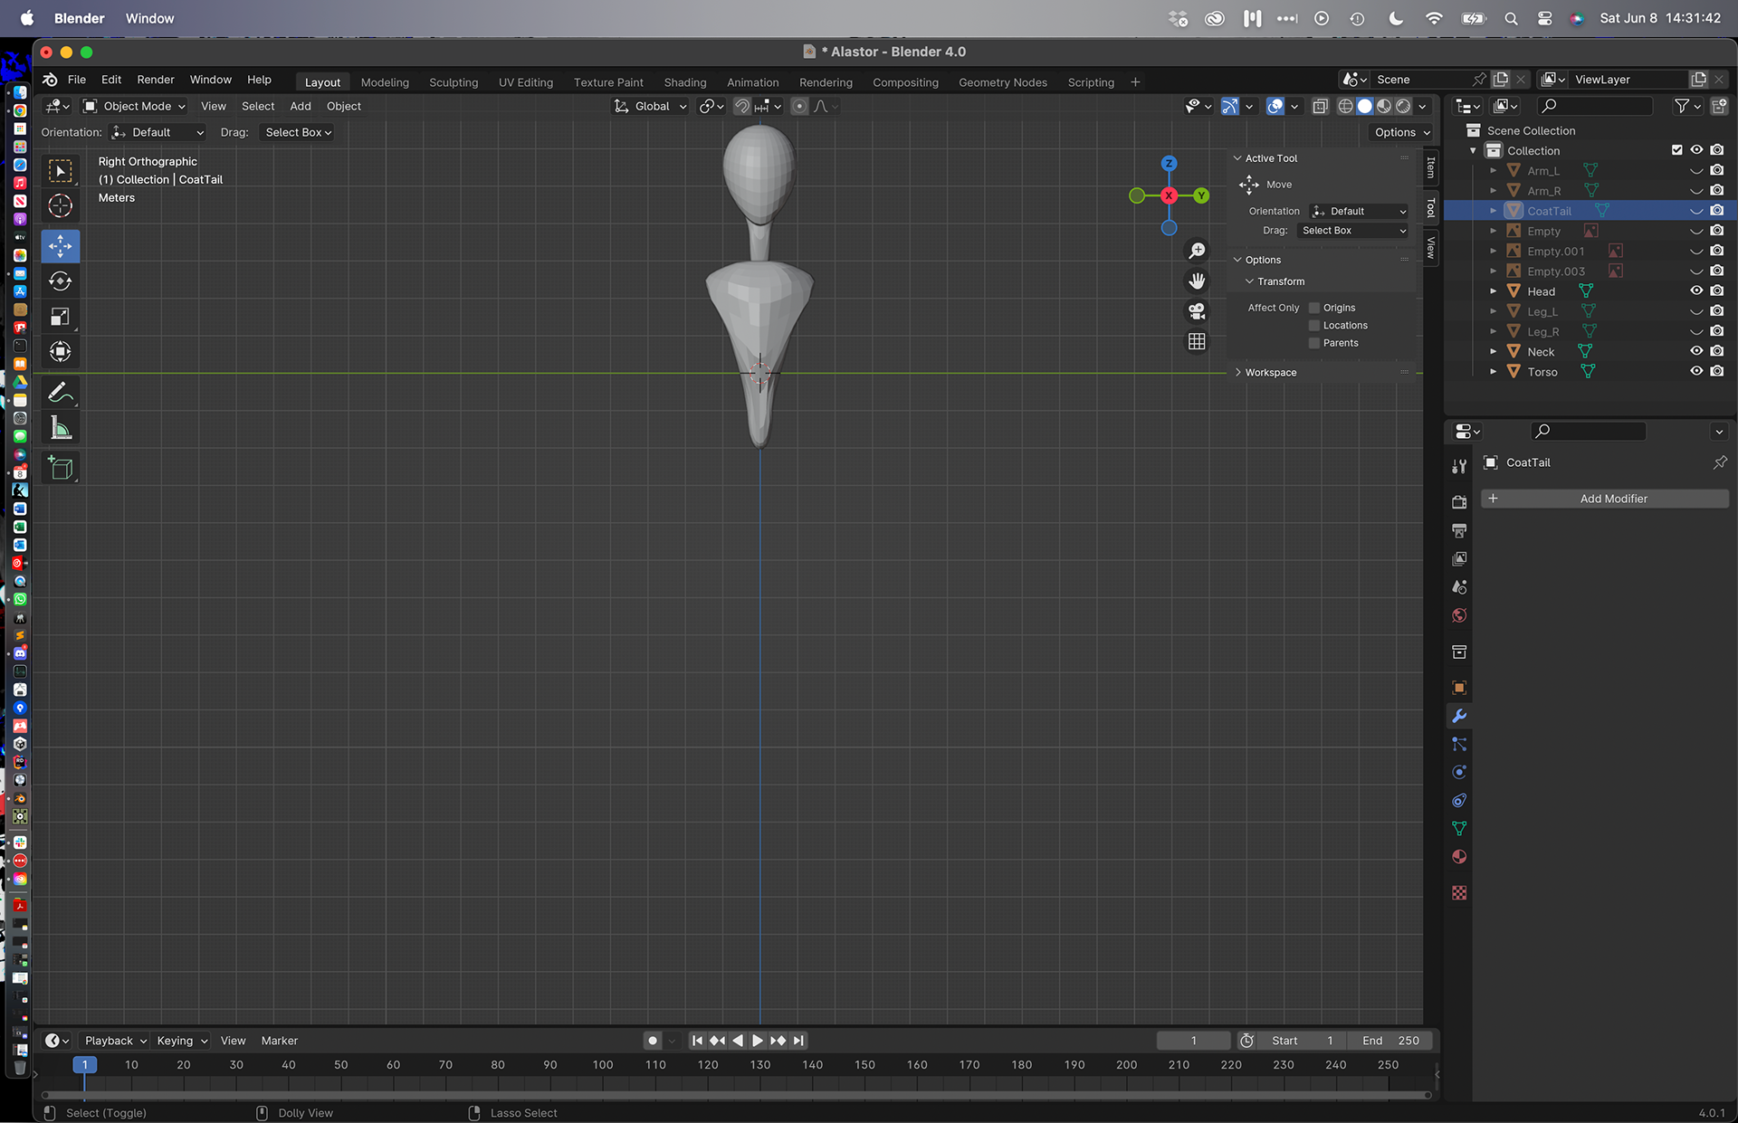Click the outliner search field

[1595, 106]
